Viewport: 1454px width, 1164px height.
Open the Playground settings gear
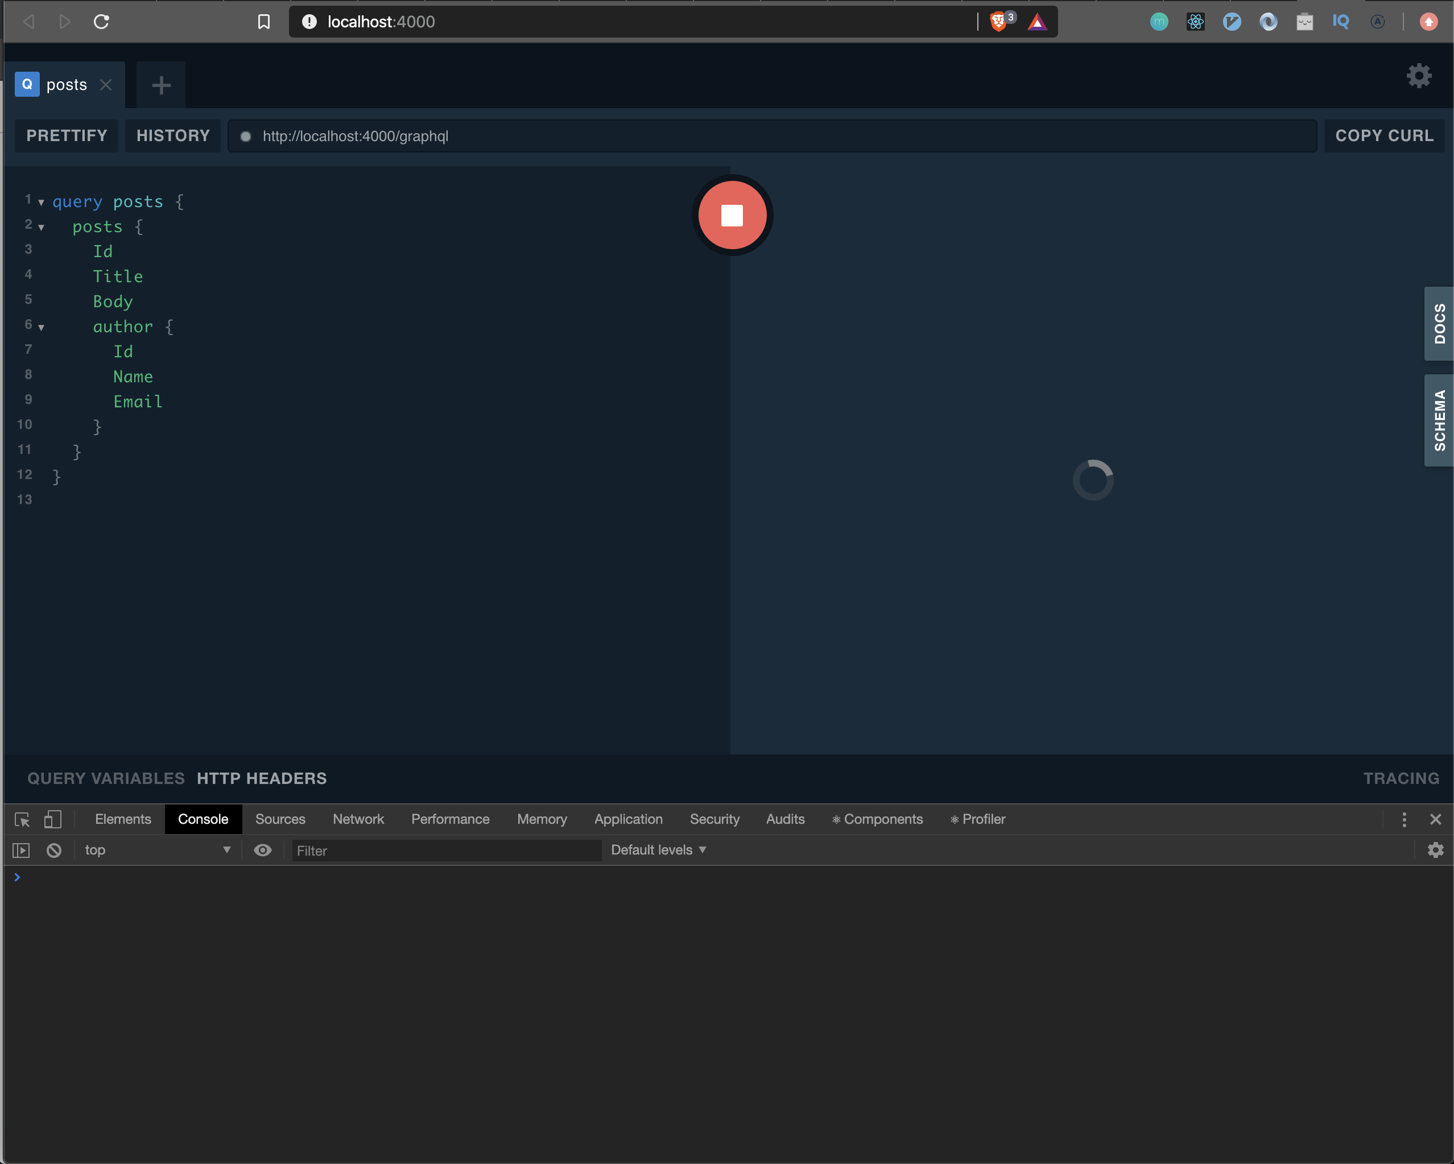(x=1419, y=76)
